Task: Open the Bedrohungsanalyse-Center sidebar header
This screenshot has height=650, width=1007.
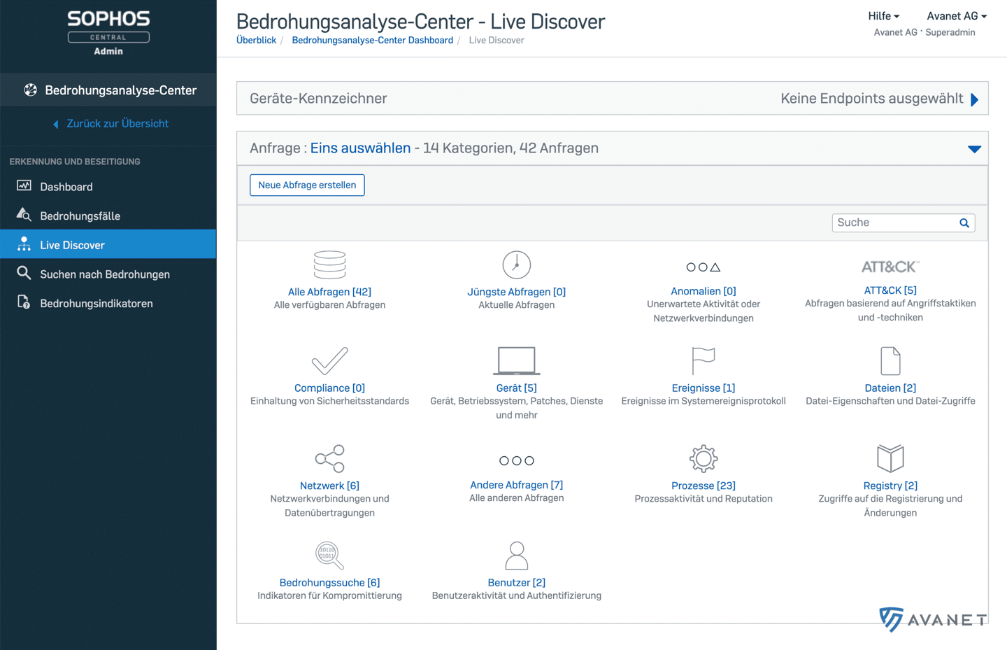Action: 108,90
